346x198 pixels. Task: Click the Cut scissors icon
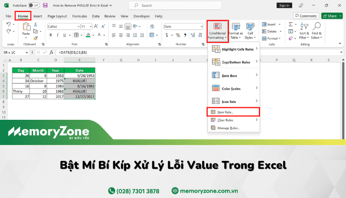[35, 24]
